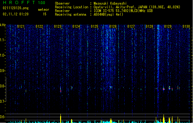Click the kHz axis unit label
The height and width of the screenshot is (123, 193).
3,25
